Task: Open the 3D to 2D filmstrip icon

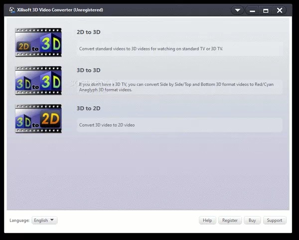Action: click(x=38, y=119)
